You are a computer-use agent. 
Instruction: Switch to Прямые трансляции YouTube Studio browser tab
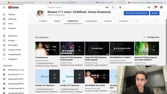coord(21,3)
